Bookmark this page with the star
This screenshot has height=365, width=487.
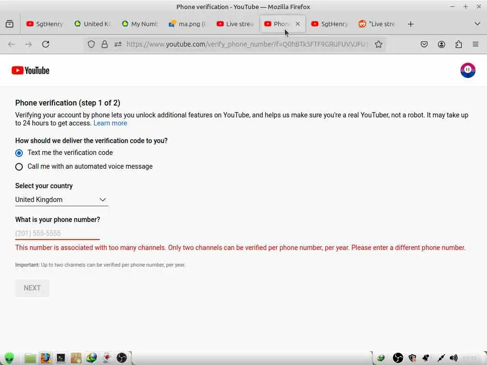pyautogui.click(x=378, y=44)
